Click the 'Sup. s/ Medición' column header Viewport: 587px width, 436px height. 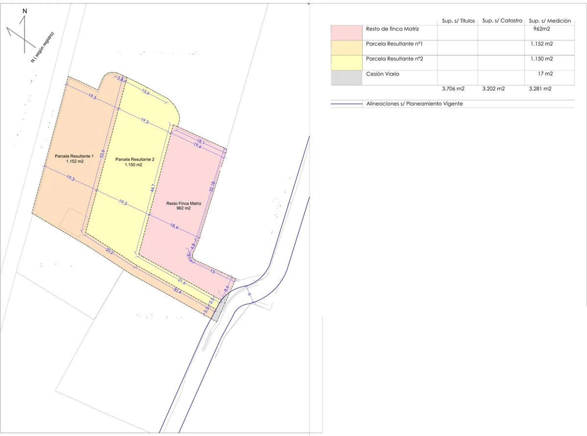[x=549, y=21]
